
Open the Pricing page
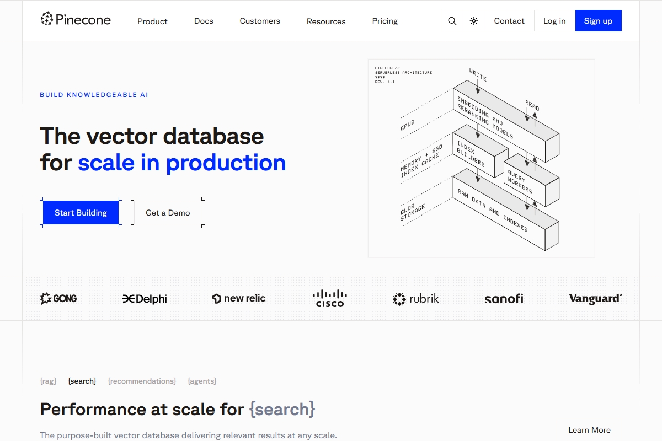click(385, 21)
